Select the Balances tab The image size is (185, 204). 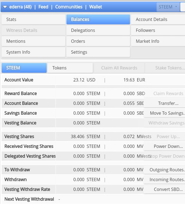pos(98,19)
